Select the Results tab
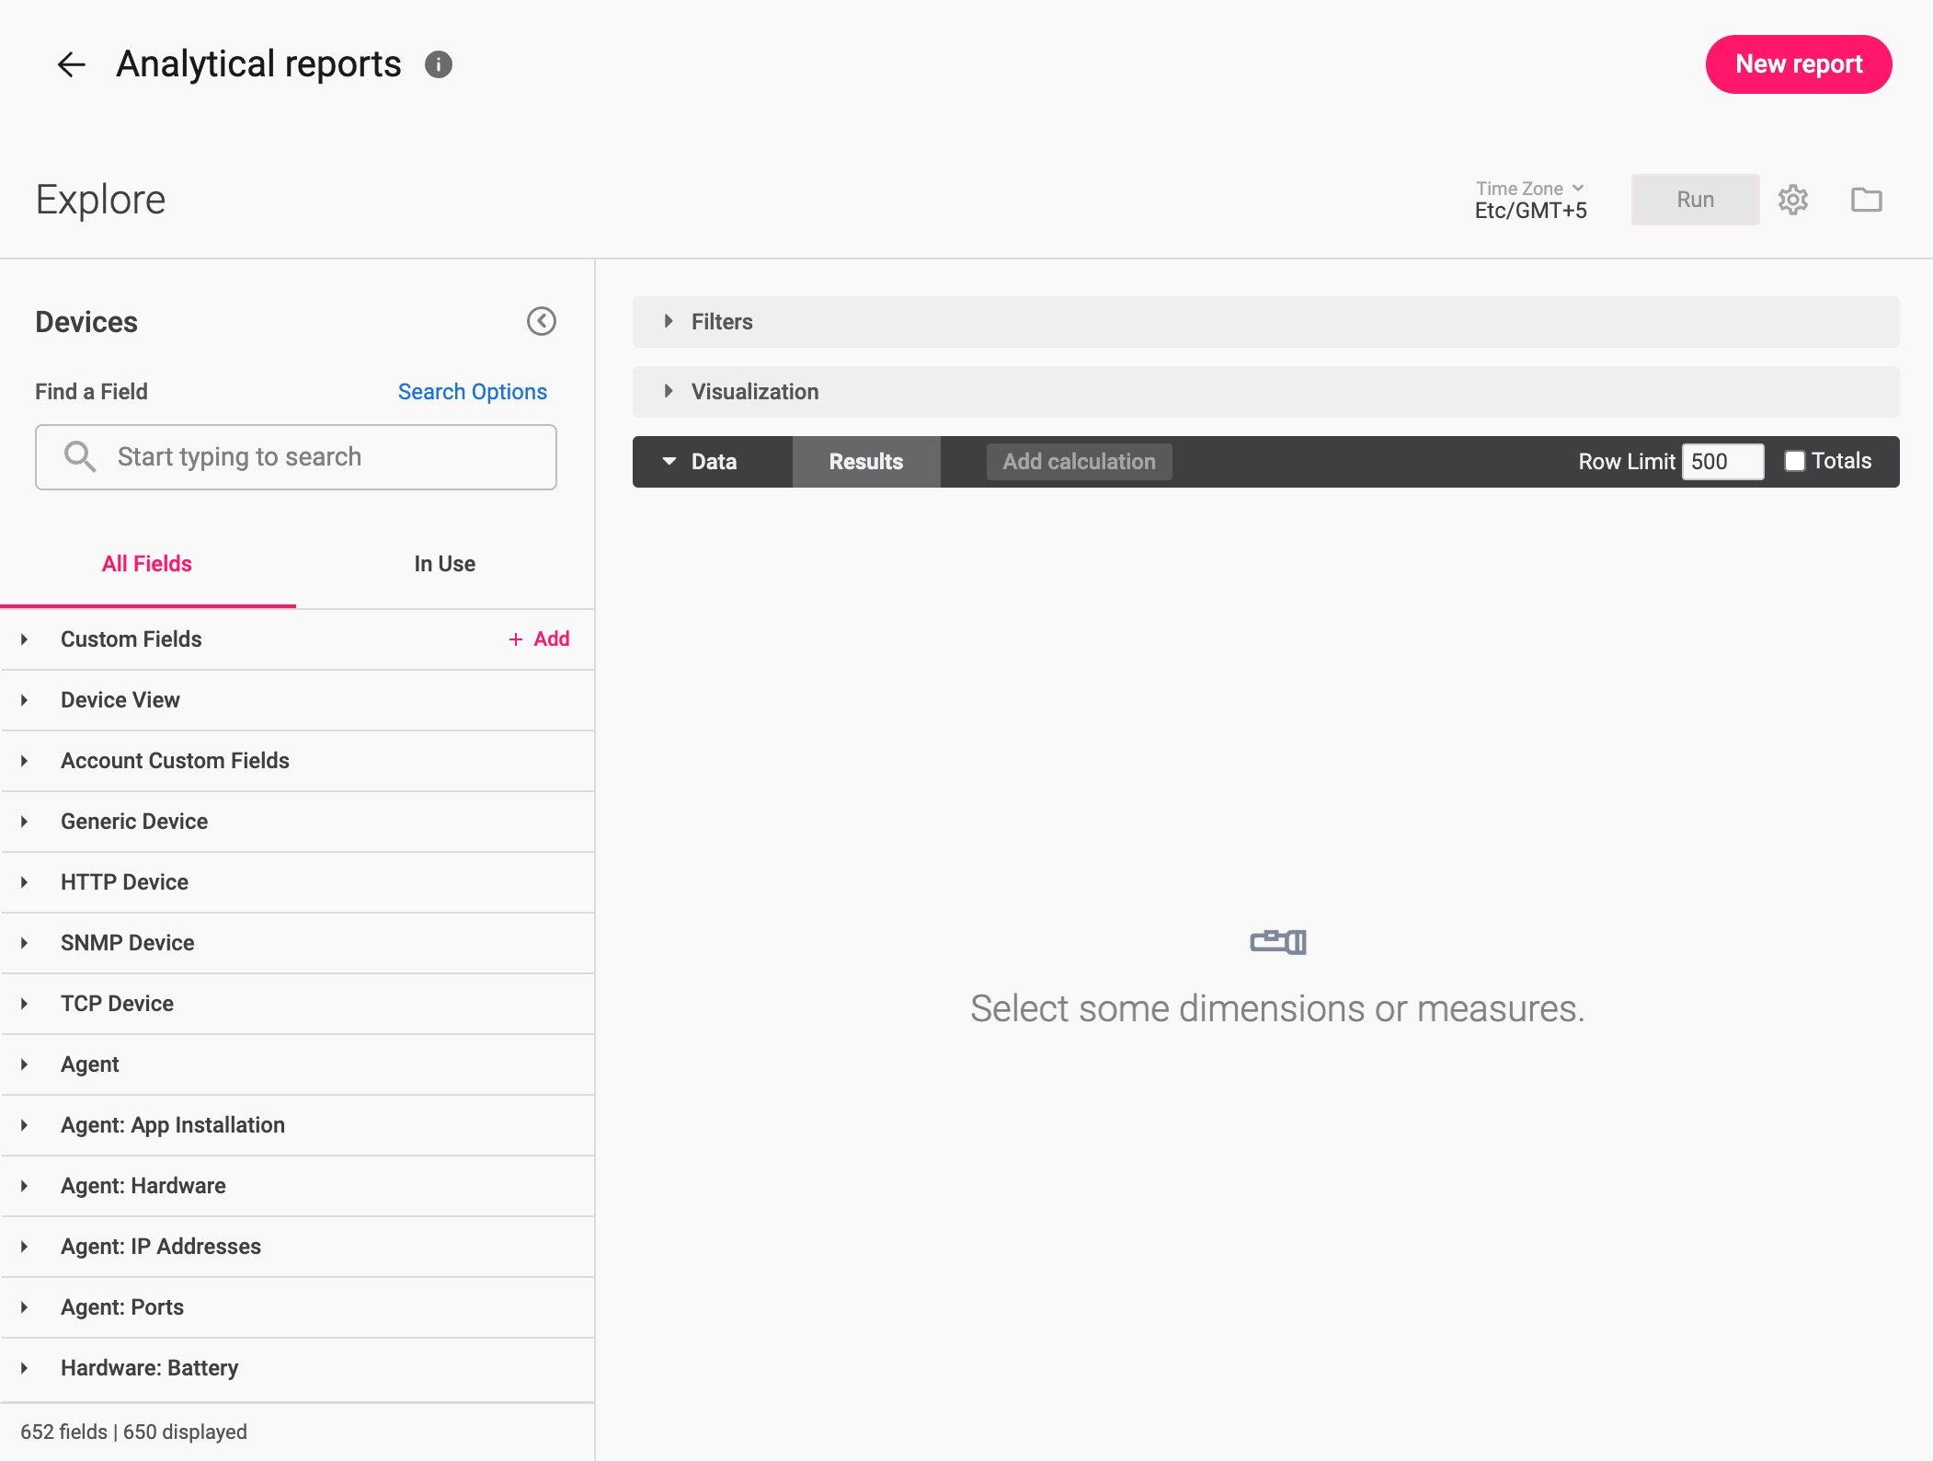1933x1461 pixels. (865, 462)
